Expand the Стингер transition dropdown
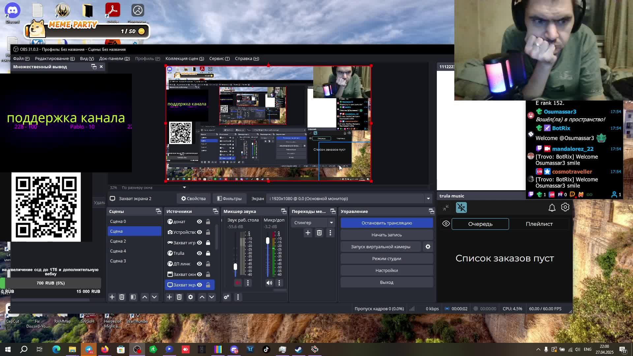The height and width of the screenshot is (356, 633). [331, 223]
